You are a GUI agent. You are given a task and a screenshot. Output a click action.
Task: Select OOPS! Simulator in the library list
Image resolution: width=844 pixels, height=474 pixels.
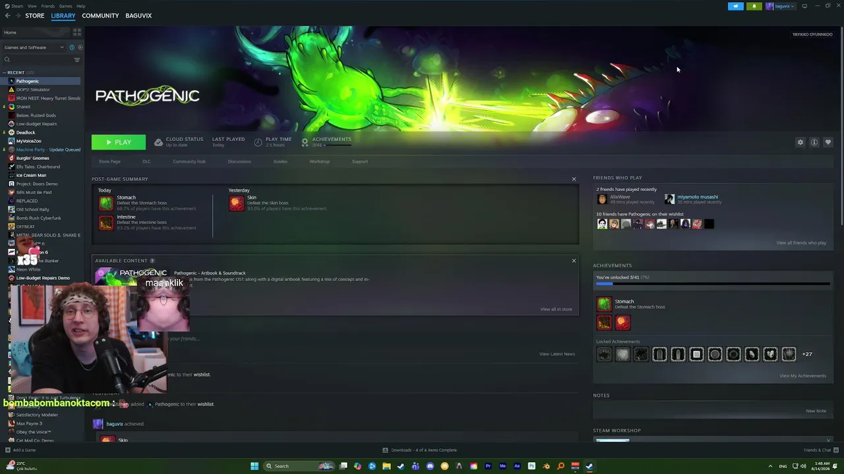[33, 90]
